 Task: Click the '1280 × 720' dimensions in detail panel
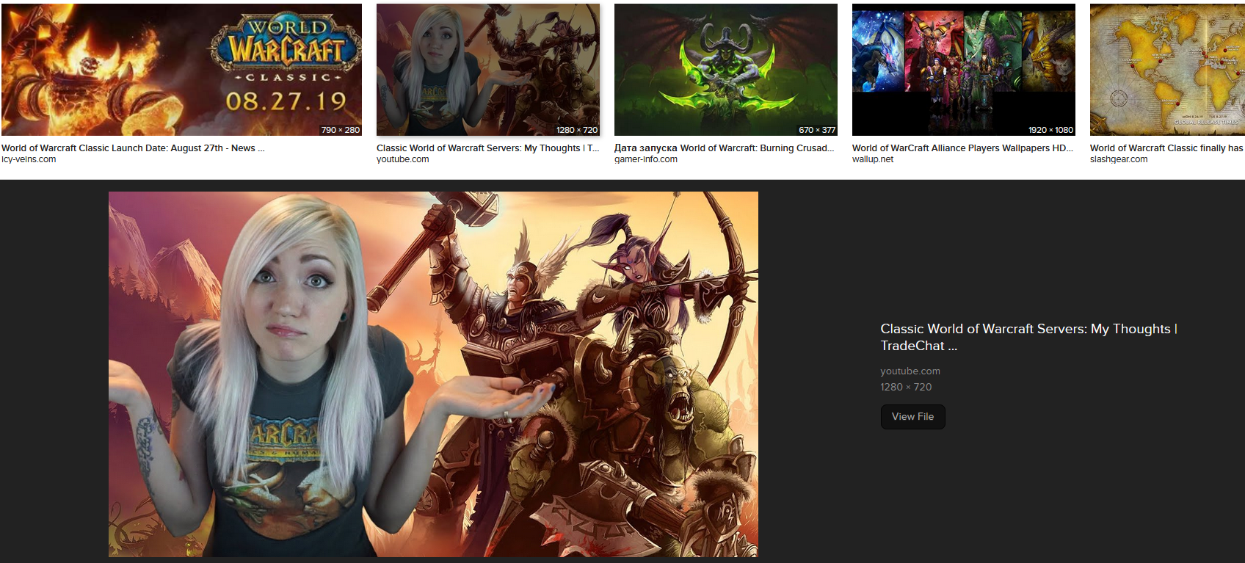tap(906, 387)
